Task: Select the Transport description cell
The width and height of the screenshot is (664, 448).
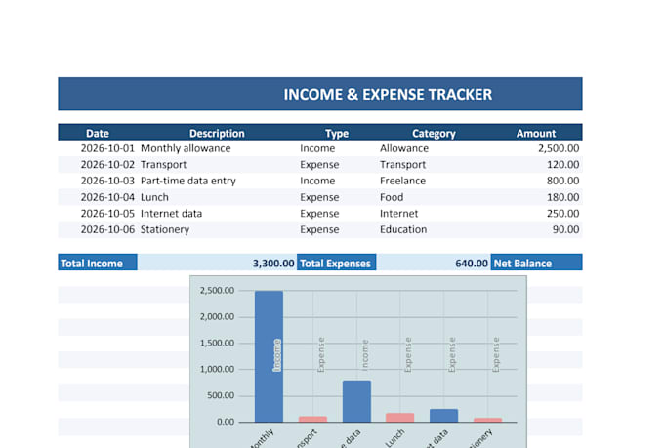Action: point(163,164)
